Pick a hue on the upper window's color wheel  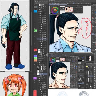[55, 10]
